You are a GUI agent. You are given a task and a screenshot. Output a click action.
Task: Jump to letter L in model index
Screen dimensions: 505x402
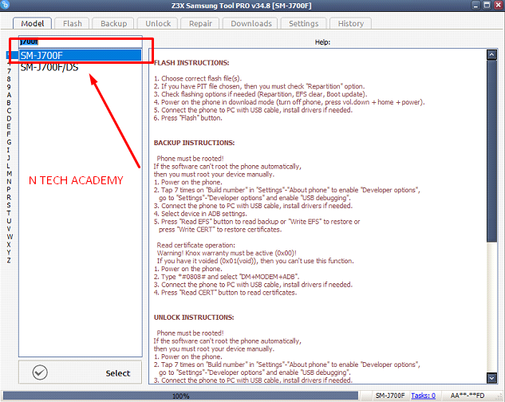coord(9,166)
